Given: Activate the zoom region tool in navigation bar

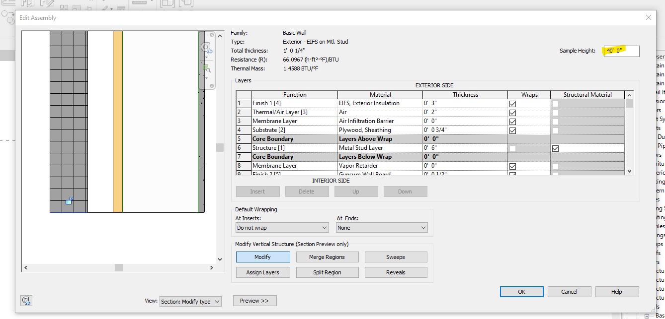Looking at the screenshot, I should (206, 68).
